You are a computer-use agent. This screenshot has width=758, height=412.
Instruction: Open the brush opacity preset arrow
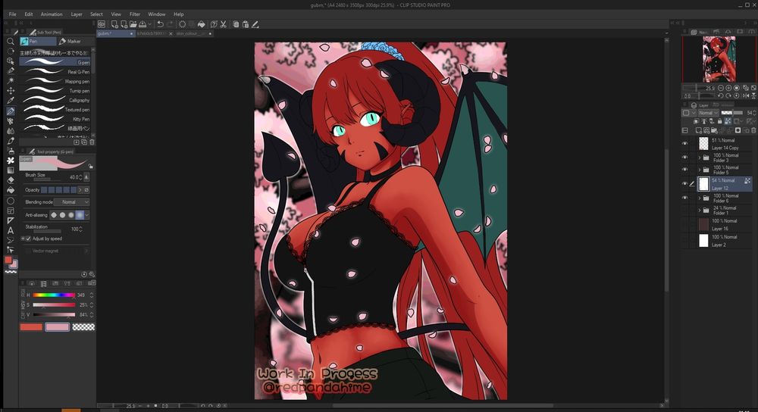tap(80, 190)
